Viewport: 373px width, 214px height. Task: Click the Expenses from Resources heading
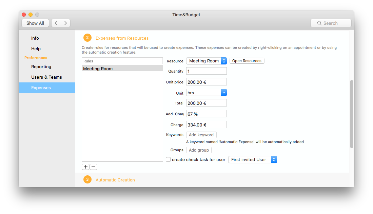(122, 38)
